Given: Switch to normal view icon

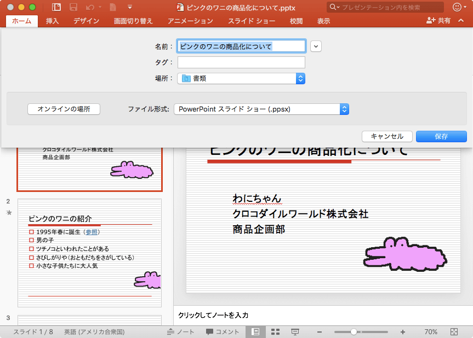Looking at the screenshot, I should click(255, 331).
